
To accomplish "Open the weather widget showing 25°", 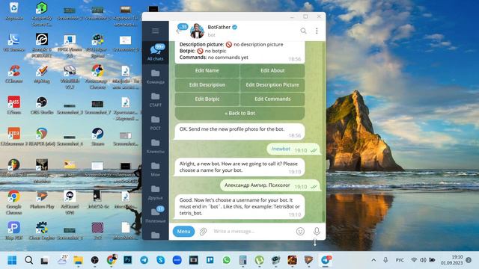I will [62, 259].
